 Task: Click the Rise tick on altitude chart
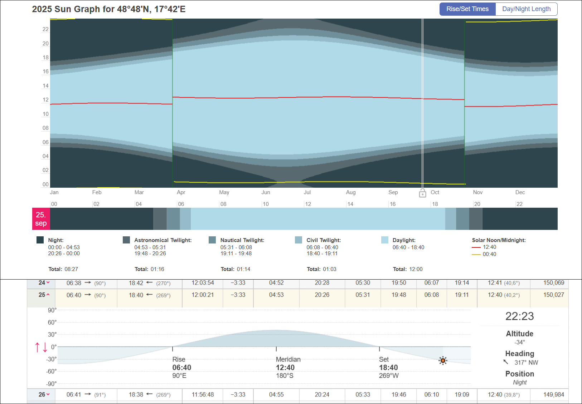coord(173,349)
